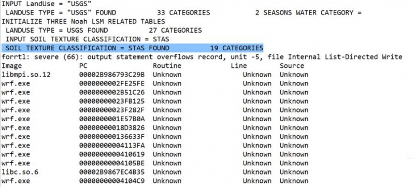Click the "2 SEASONS WATER CATEGORY" text

pos(305,12)
